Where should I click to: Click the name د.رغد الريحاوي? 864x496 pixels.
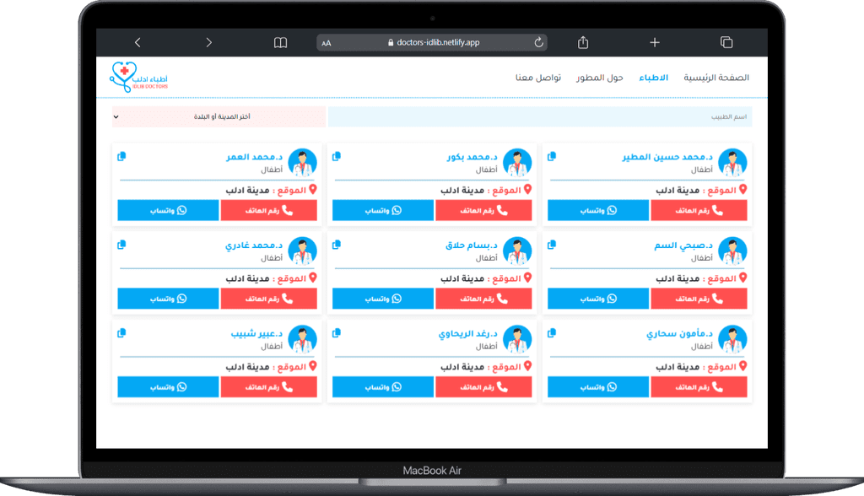tap(467, 333)
